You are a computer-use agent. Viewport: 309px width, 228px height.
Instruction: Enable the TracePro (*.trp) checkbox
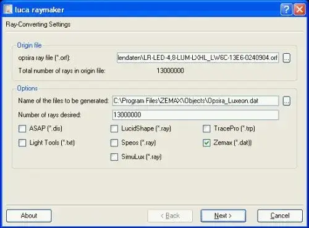click(x=206, y=129)
